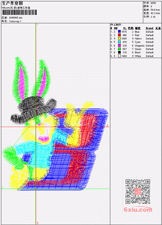Viewport: 162px width, 225px height.
Task: Click the N# column header
Action: click(116, 28)
